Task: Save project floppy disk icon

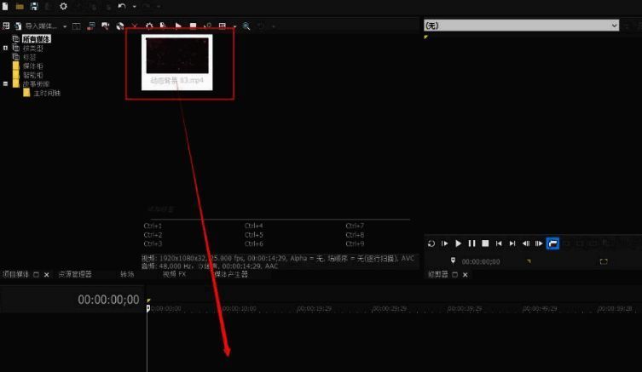Action: coord(34,6)
